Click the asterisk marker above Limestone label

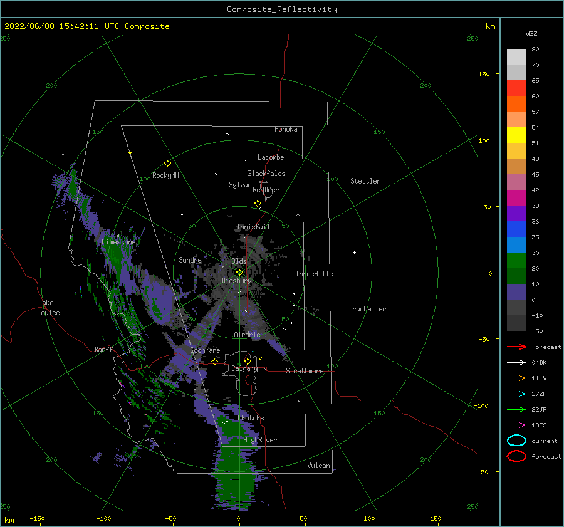pyautogui.click(x=118, y=236)
